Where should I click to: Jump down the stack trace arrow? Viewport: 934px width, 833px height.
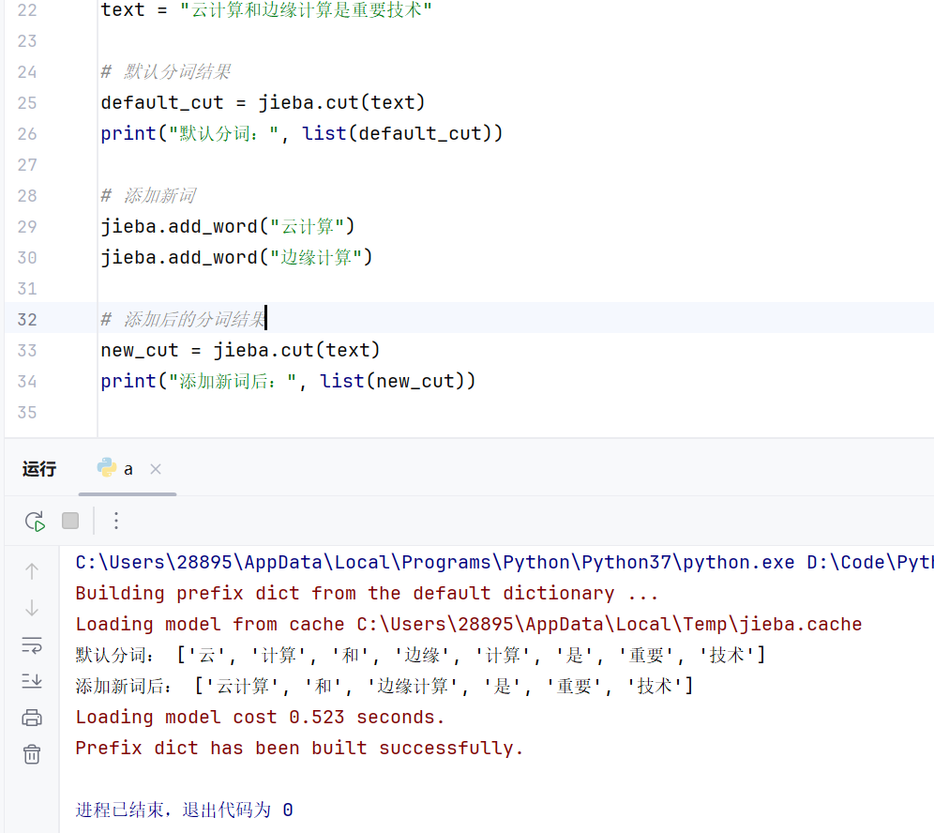[32, 609]
